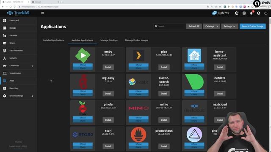This screenshot has height=152, width=271.
Task: Open the Shares sidebar icon
Action: [x=5, y=43]
